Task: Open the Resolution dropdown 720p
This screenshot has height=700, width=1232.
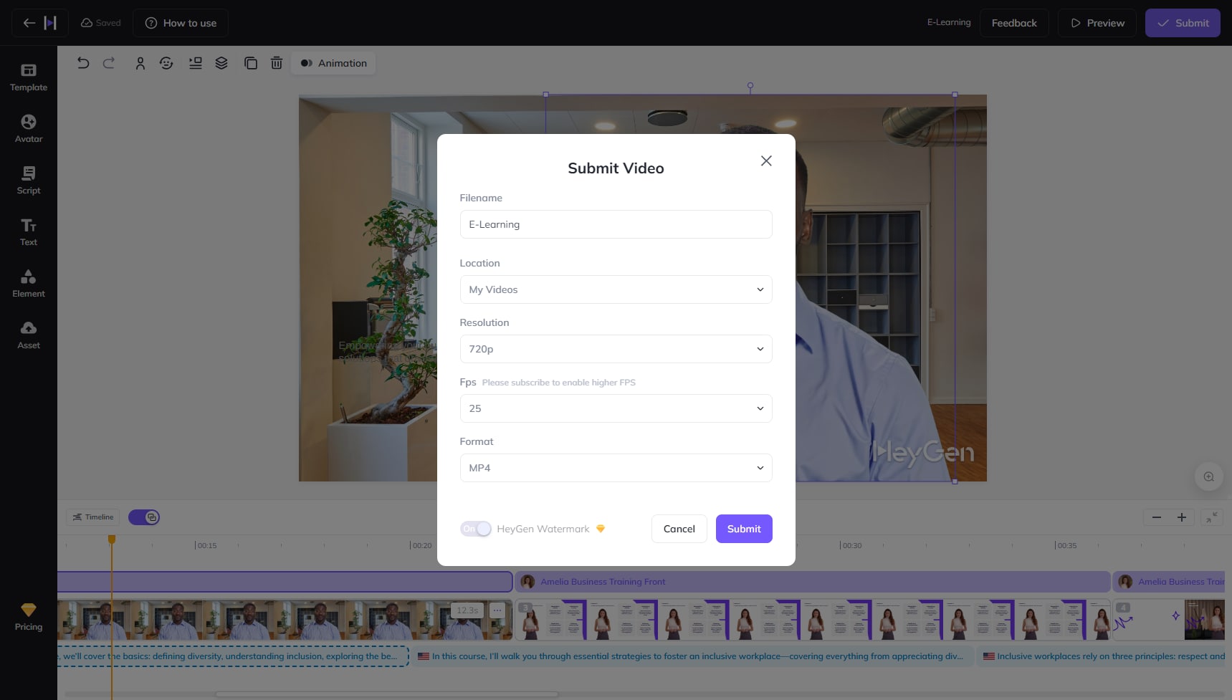Action: [x=616, y=349]
